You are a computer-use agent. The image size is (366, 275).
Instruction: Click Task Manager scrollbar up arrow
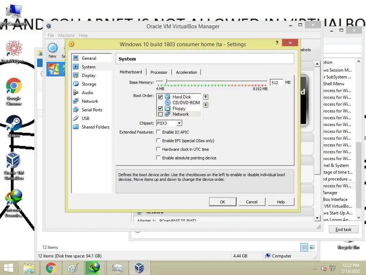click(x=358, y=61)
